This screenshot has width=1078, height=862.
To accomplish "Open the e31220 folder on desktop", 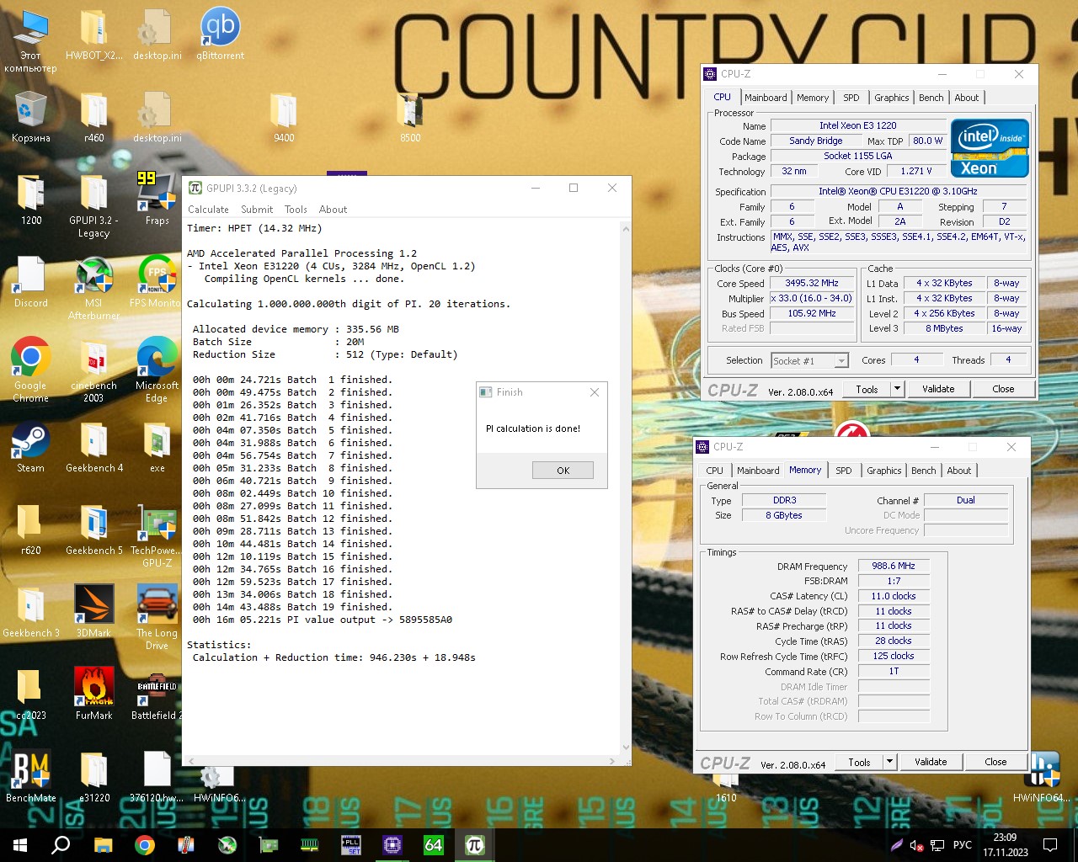I will click(93, 776).
